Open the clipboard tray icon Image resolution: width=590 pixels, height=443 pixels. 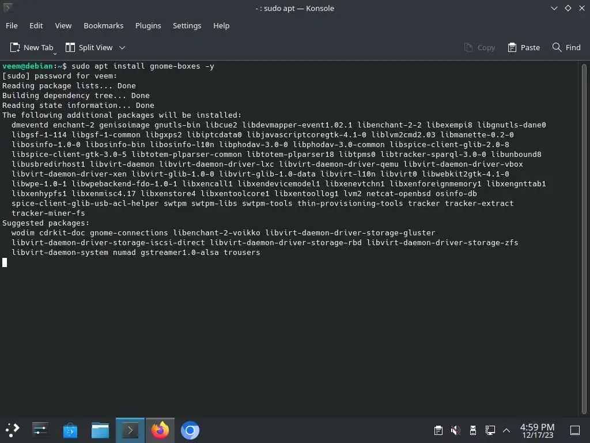[x=438, y=430]
